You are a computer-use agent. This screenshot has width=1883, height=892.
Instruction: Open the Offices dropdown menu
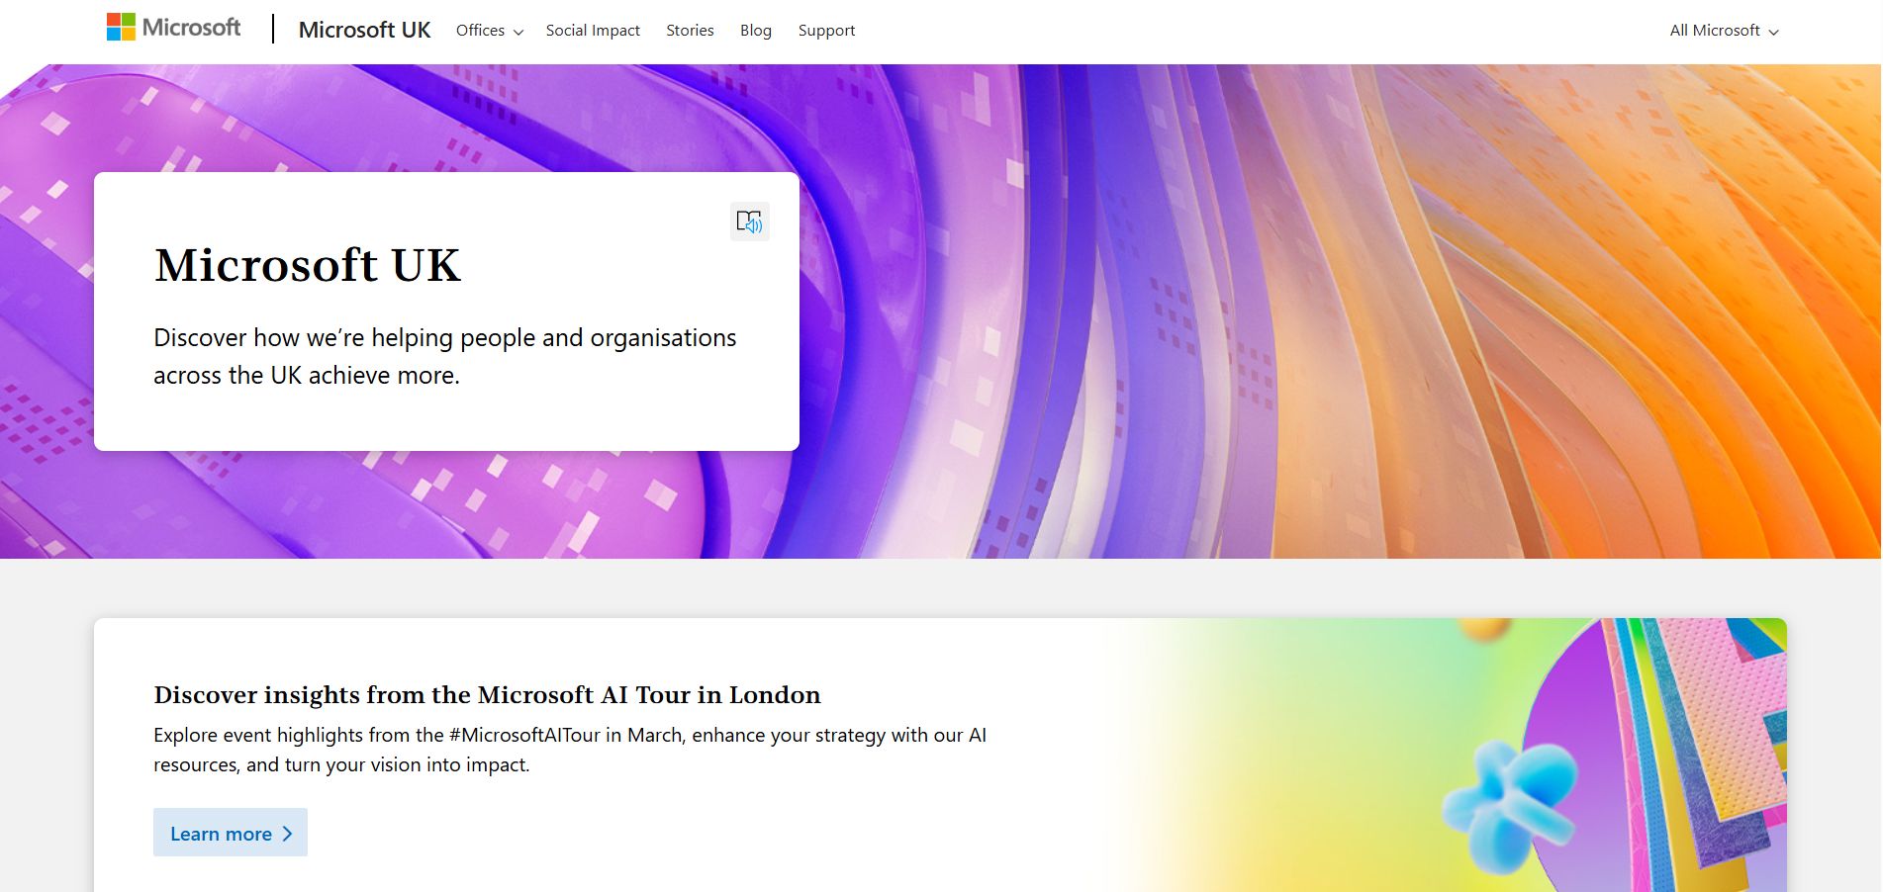tap(480, 31)
